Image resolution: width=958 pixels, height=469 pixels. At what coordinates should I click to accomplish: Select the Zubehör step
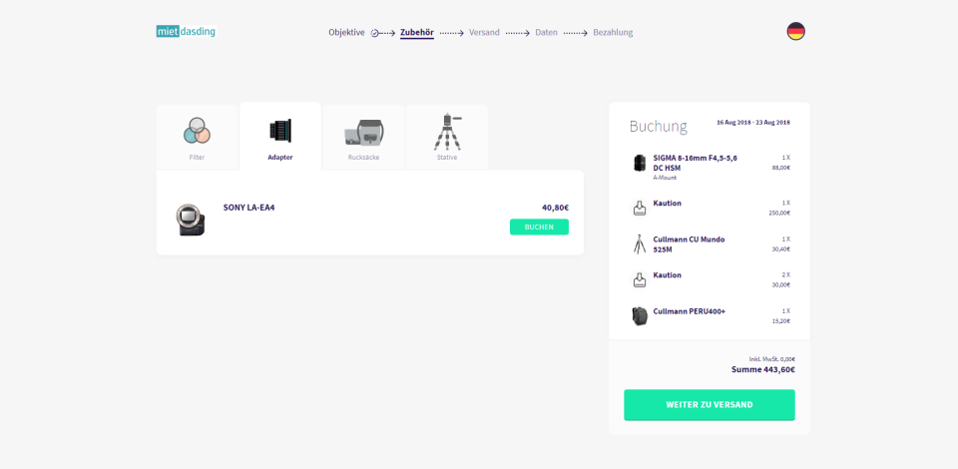click(417, 32)
